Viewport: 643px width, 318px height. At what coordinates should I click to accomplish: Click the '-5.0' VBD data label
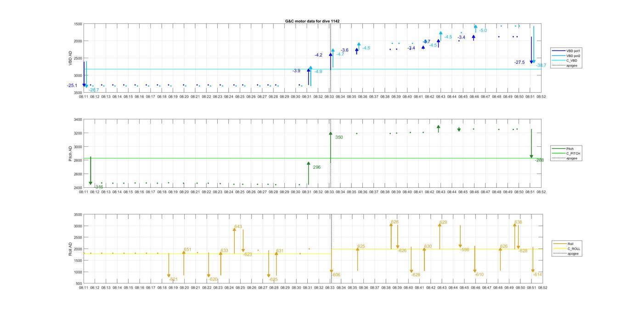pyautogui.click(x=483, y=31)
